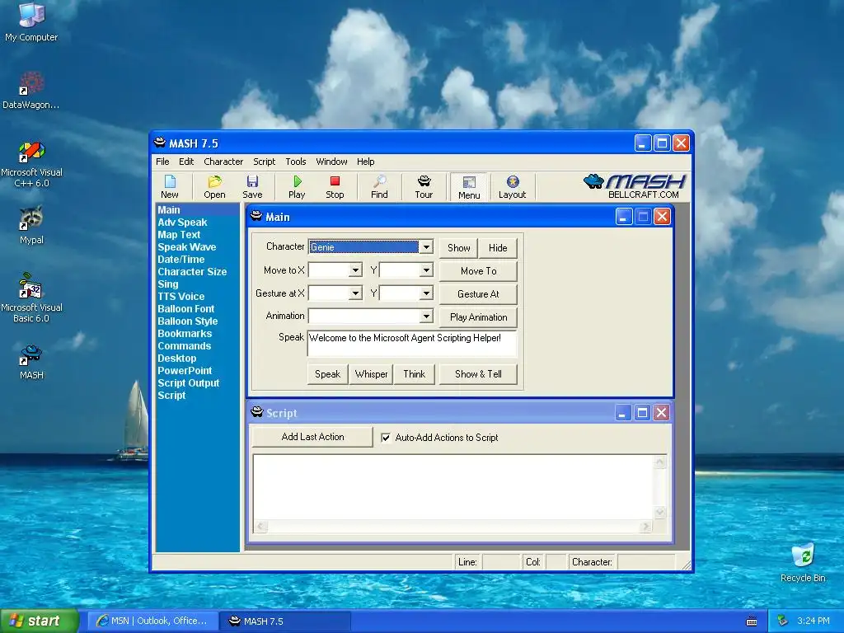Click the Main window title icon

(256, 217)
